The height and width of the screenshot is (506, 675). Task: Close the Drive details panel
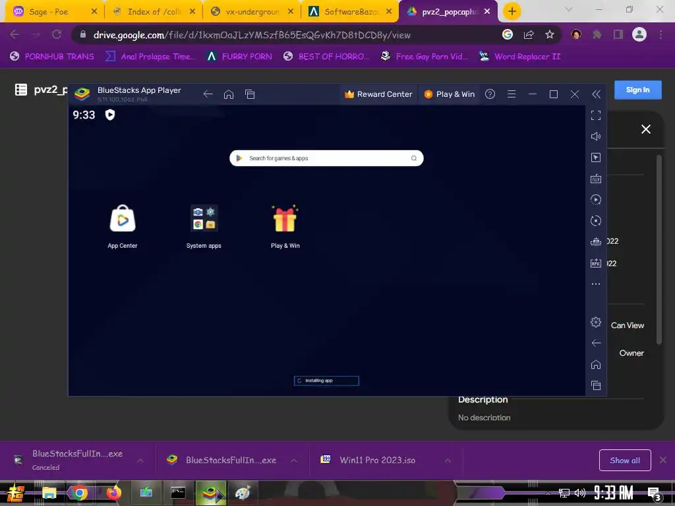pos(646,129)
